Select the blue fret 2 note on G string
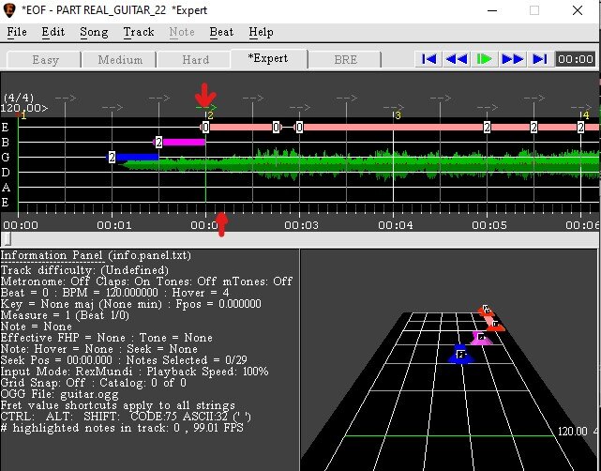This screenshot has width=601, height=471. click(112, 158)
